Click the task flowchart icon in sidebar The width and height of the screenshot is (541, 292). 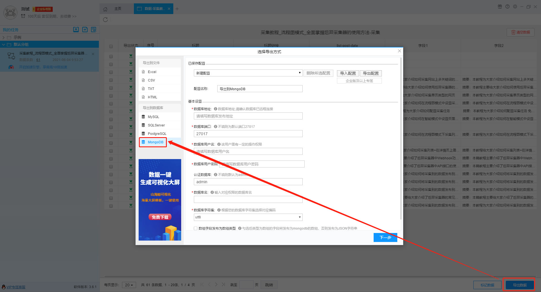[11, 56]
